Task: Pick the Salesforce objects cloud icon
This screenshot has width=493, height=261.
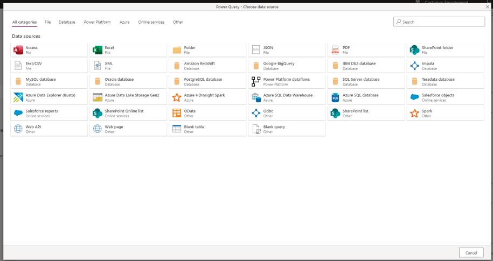Action: (414, 97)
